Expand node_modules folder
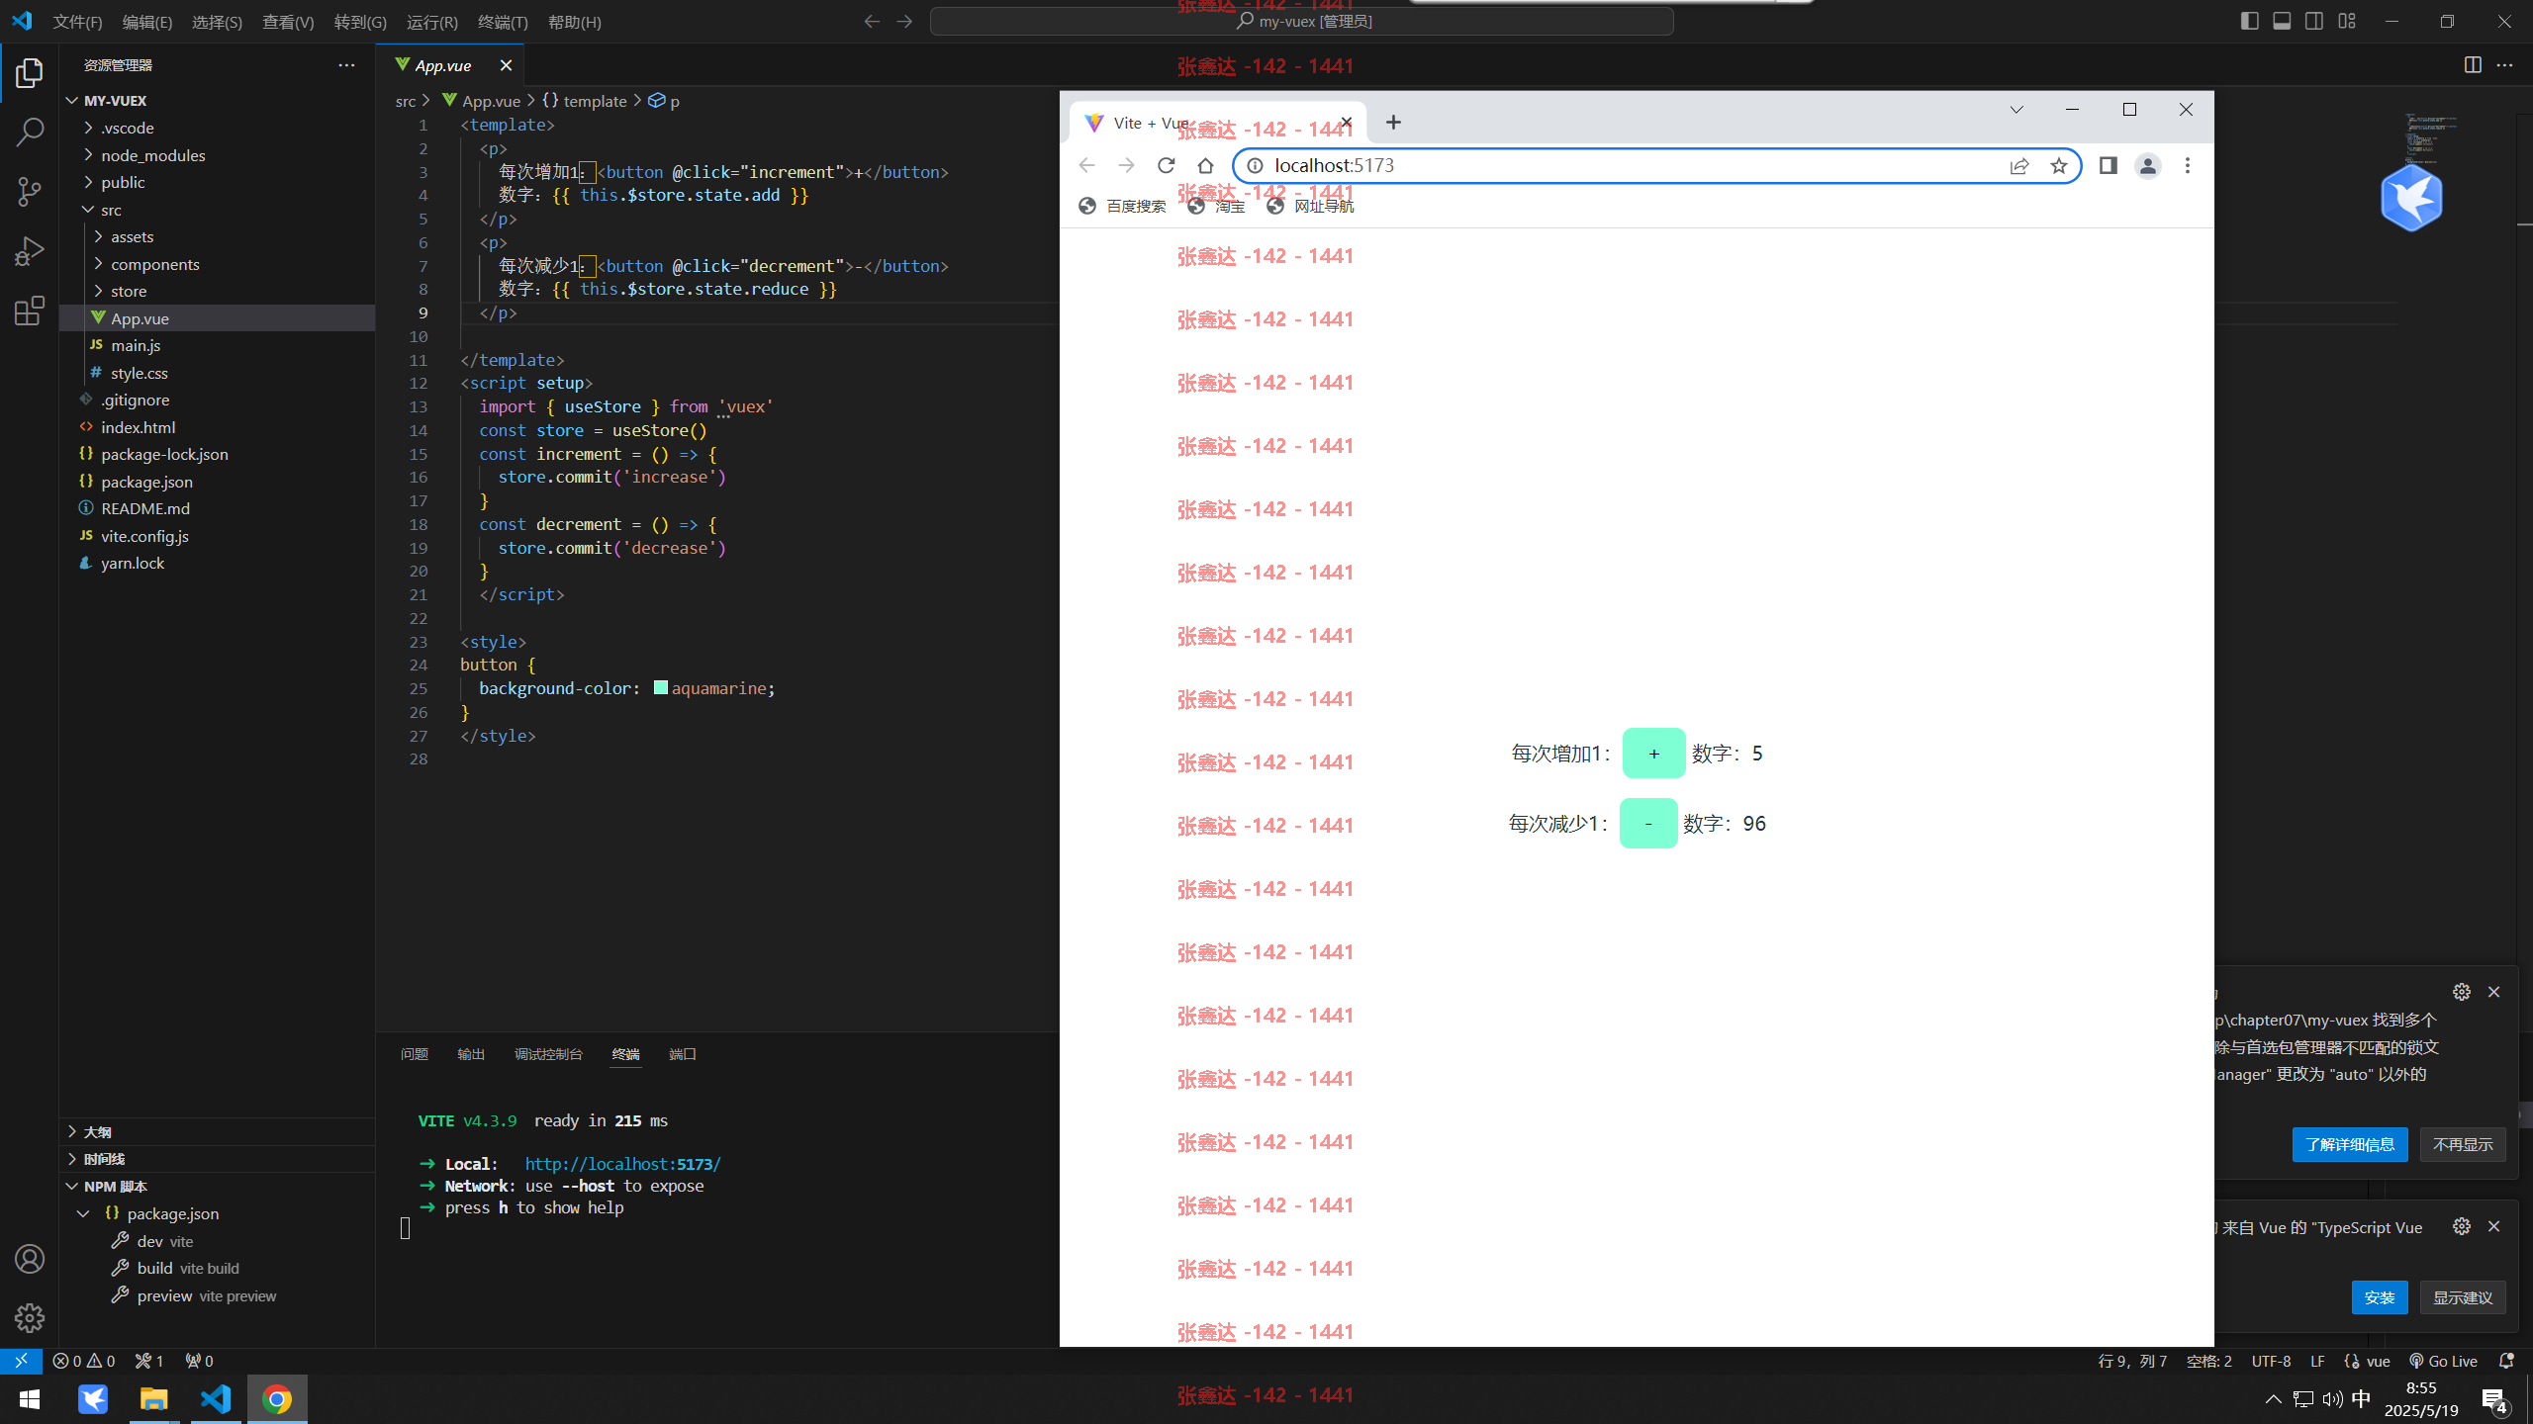The height and width of the screenshot is (1424, 2533). (x=88, y=155)
